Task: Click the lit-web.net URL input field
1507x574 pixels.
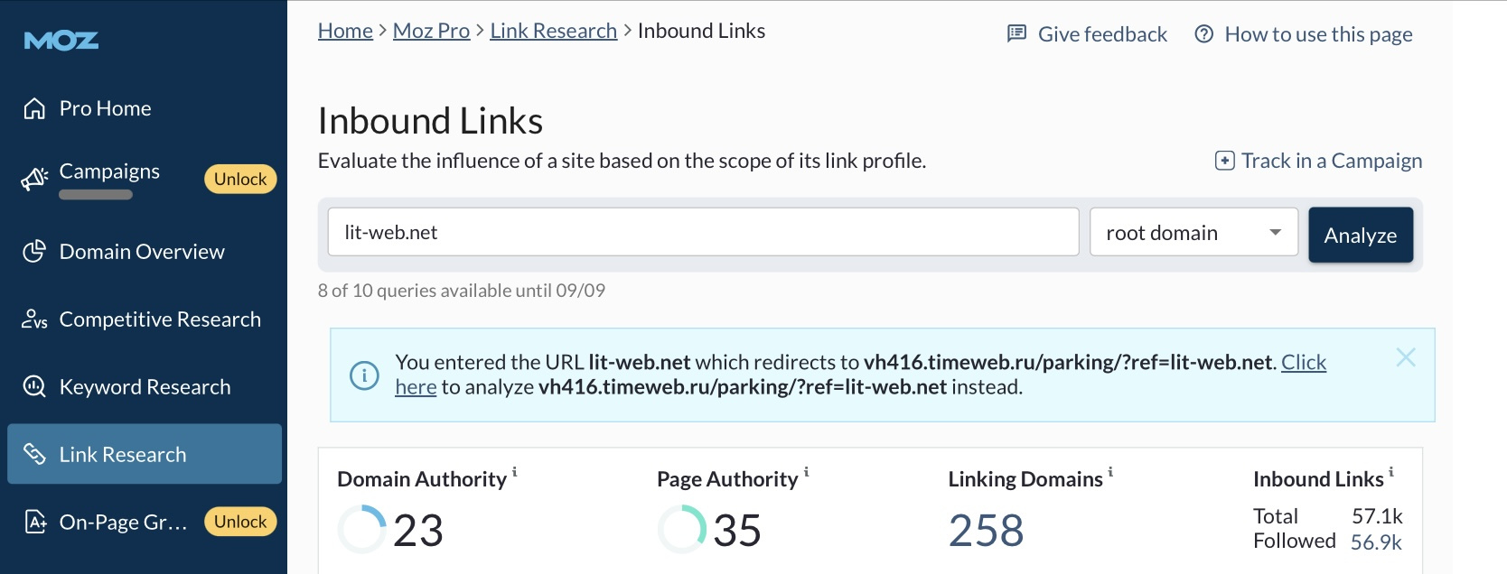Action: (x=703, y=232)
